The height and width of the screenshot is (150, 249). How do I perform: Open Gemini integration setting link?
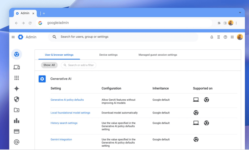point(61,139)
